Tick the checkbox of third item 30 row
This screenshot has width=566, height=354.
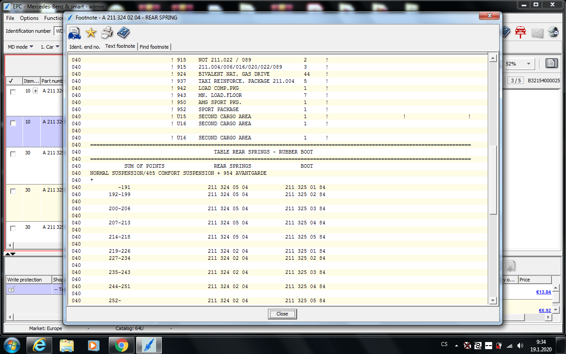(x=13, y=228)
